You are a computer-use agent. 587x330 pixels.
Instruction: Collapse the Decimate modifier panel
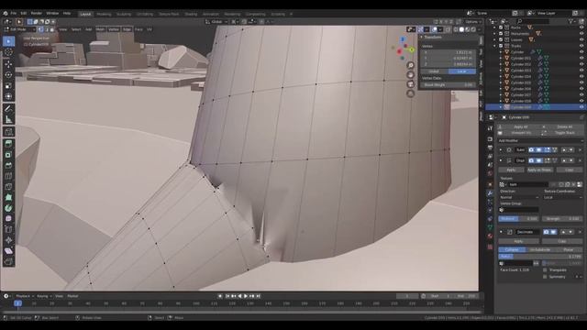pos(501,232)
